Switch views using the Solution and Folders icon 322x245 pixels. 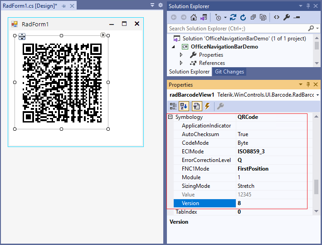tap(204, 17)
